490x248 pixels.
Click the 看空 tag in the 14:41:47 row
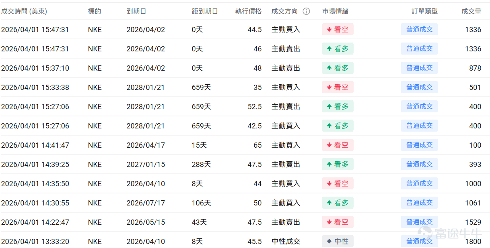tap(338, 145)
